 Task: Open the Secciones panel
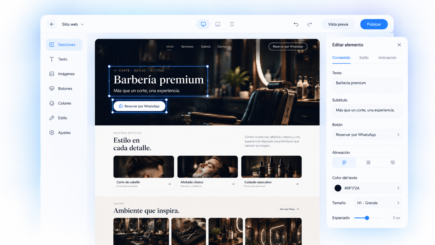click(64, 45)
